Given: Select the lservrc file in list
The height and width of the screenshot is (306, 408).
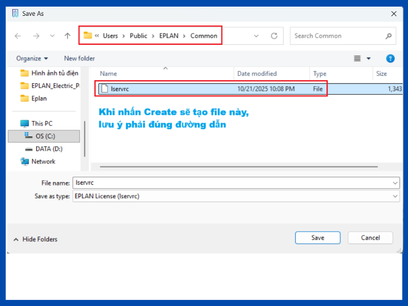Looking at the screenshot, I should (120, 89).
